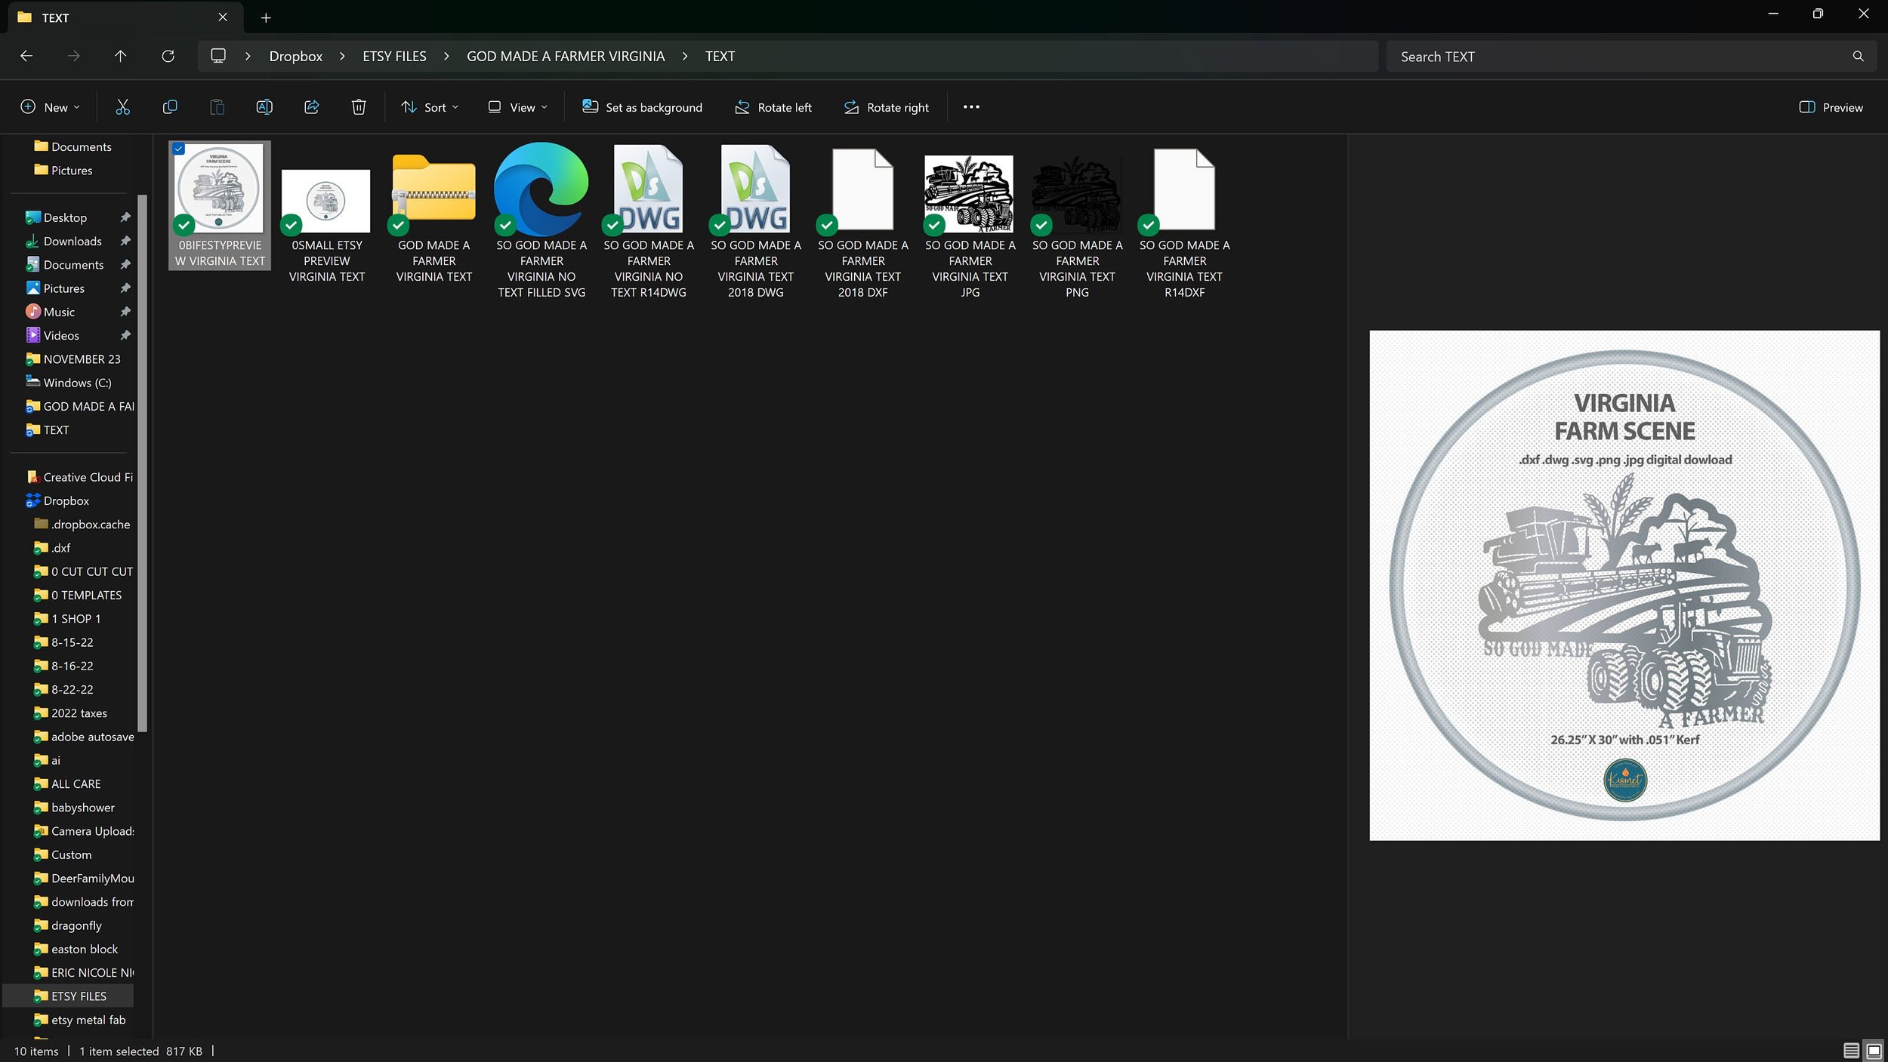This screenshot has height=1062, width=1888.
Task: Click the Cut scissors icon
Action: coord(122,107)
